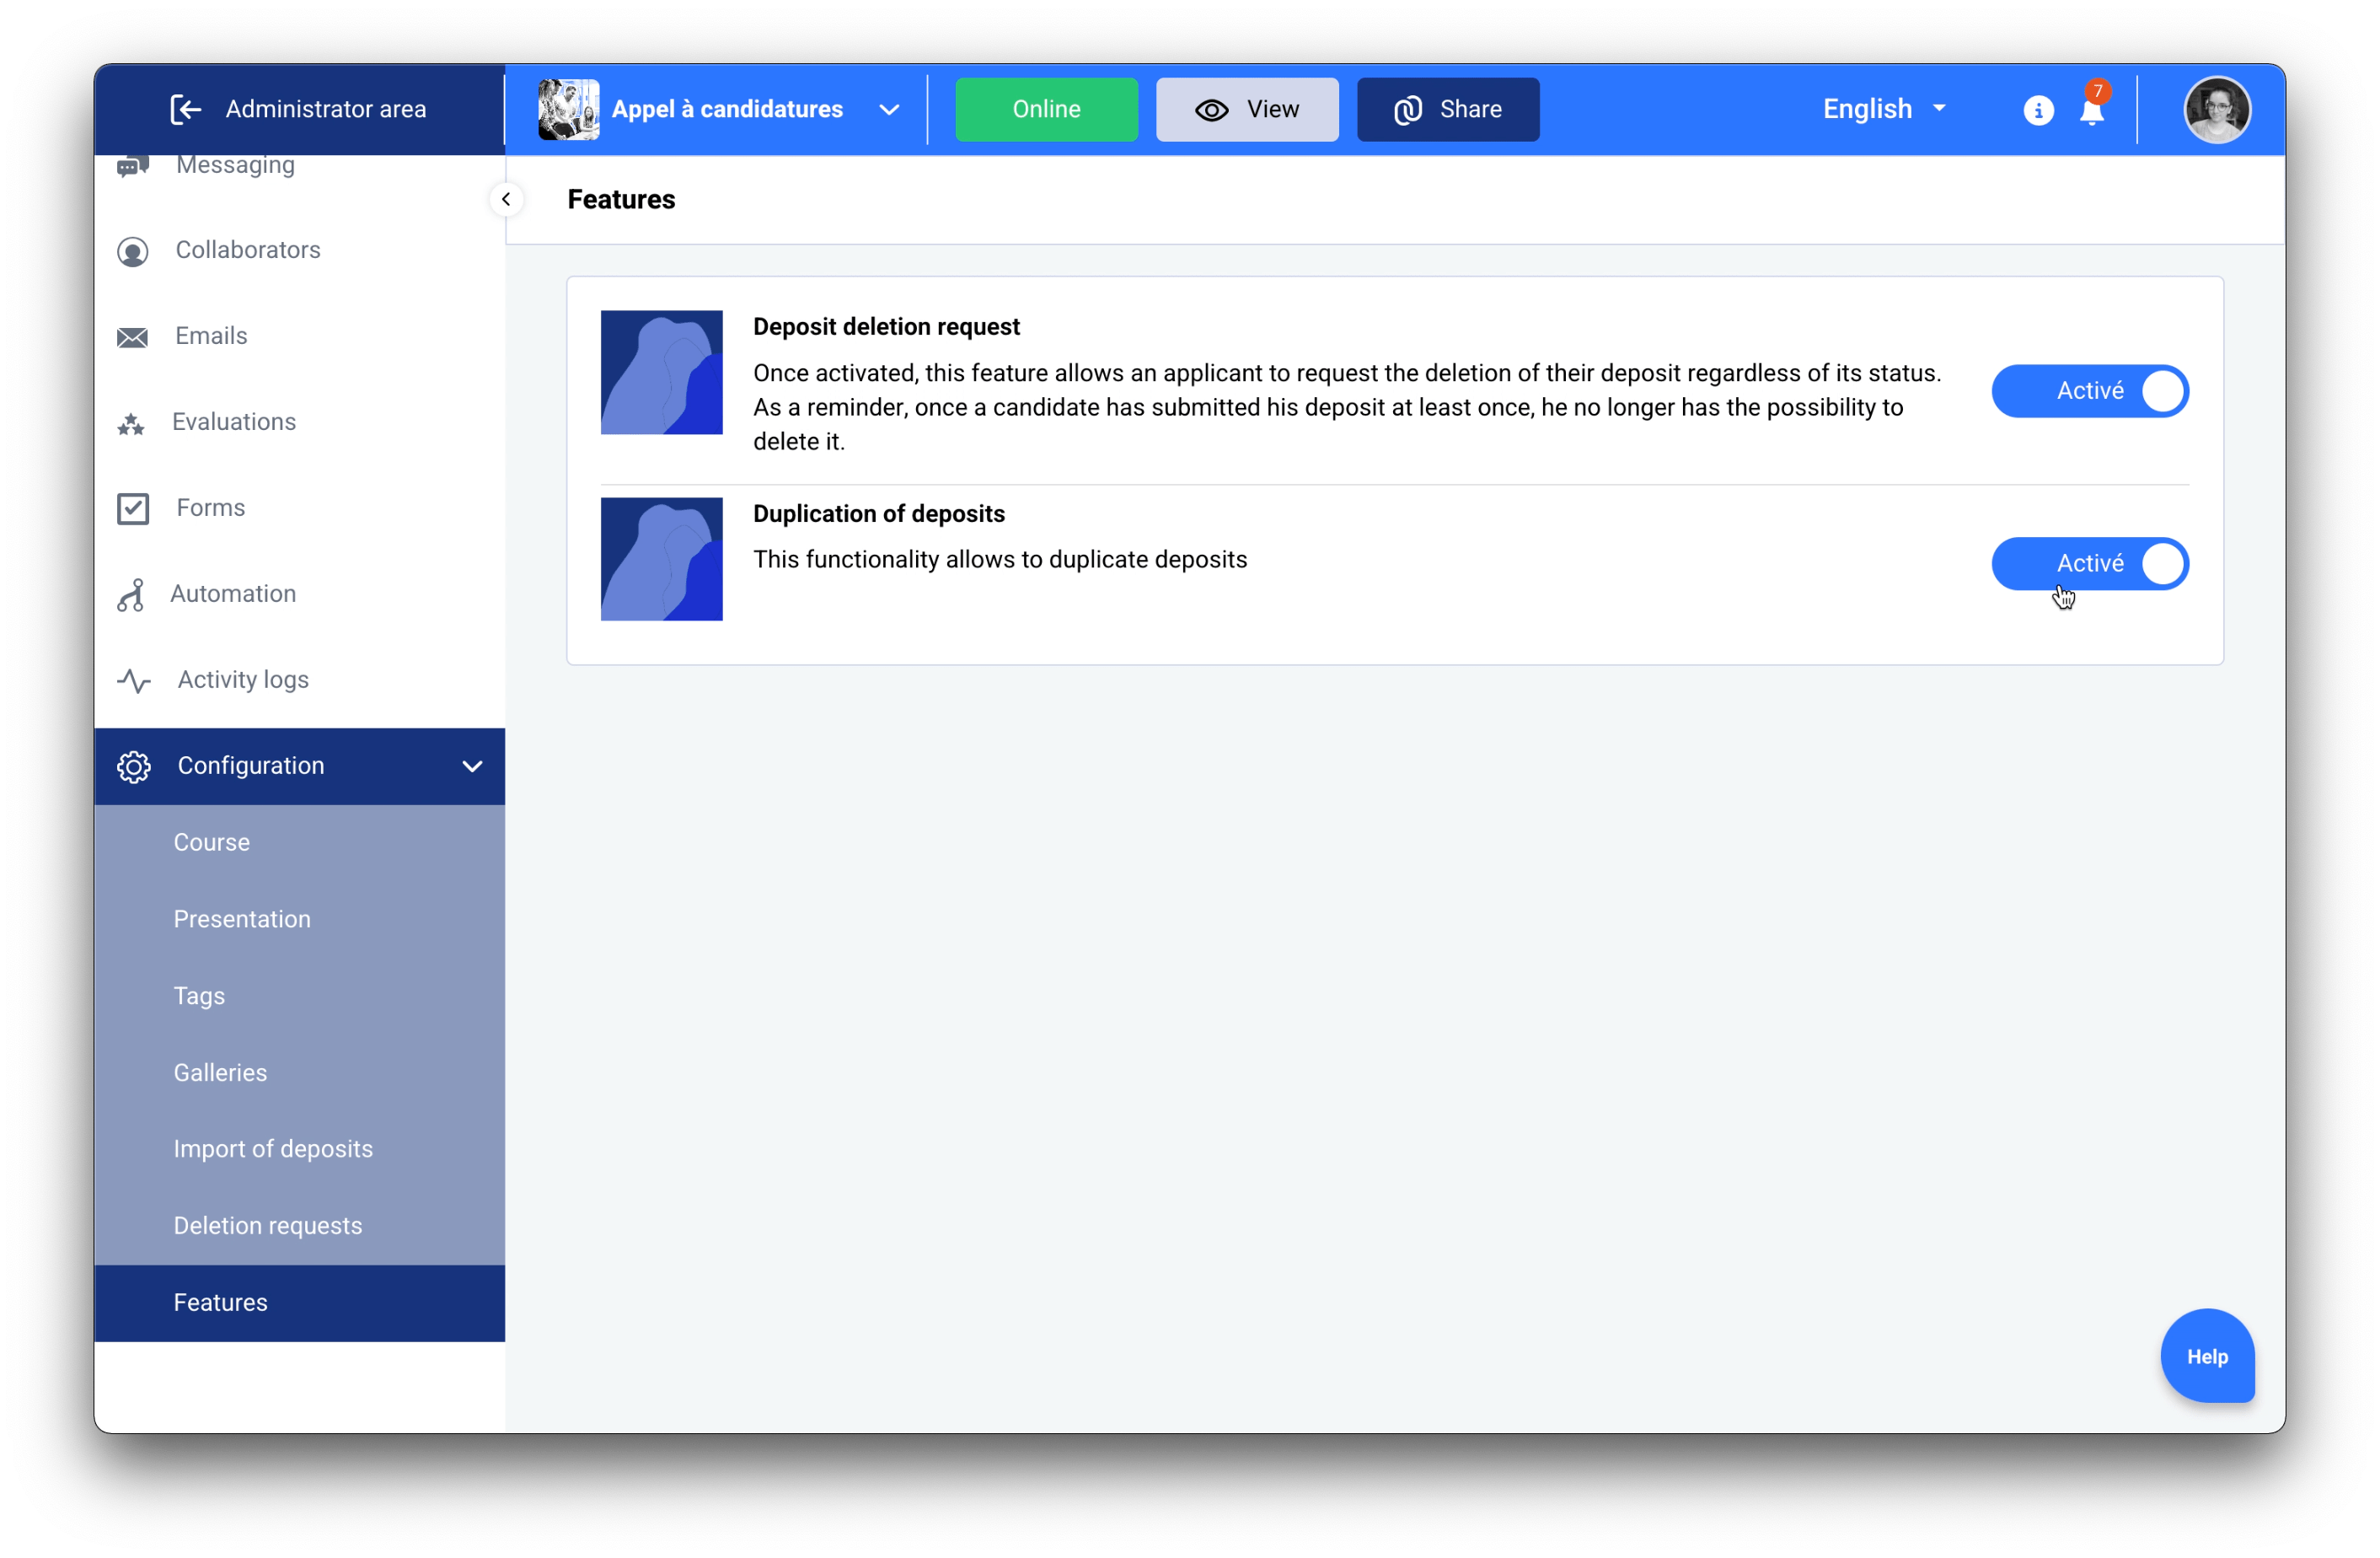Click the Configuration gear icon
The image size is (2380, 1558).
[x=134, y=766]
